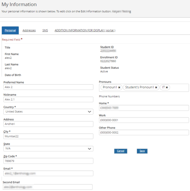The image size is (190, 191).
Task: Switch to the Personal tab
Action: coord(10,30)
